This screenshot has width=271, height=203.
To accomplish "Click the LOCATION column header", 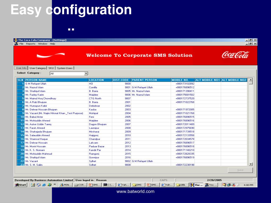I will pos(100,80).
